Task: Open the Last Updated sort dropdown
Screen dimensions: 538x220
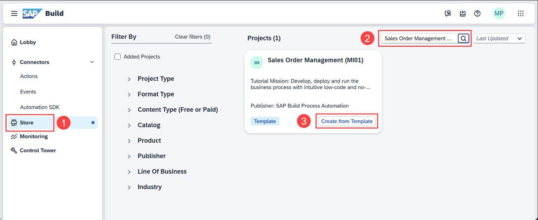Action: coord(499,38)
